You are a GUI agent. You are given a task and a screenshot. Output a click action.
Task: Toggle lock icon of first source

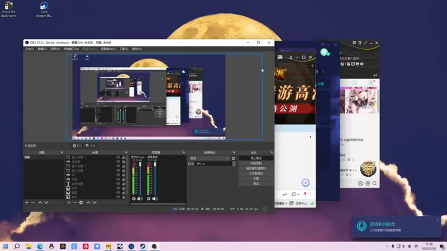[x=125, y=158]
